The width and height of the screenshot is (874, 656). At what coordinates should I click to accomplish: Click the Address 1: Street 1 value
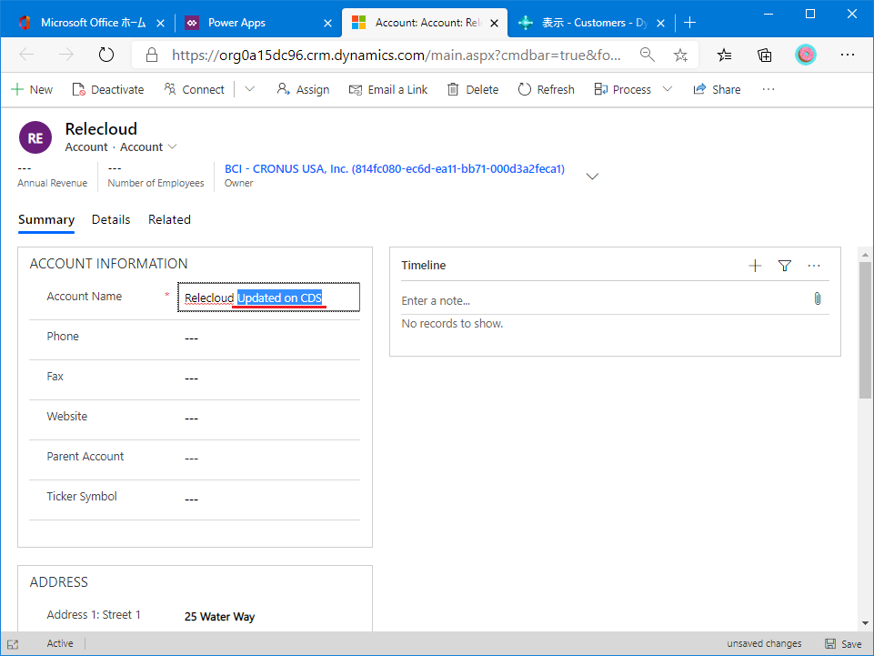click(x=219, y=616)
